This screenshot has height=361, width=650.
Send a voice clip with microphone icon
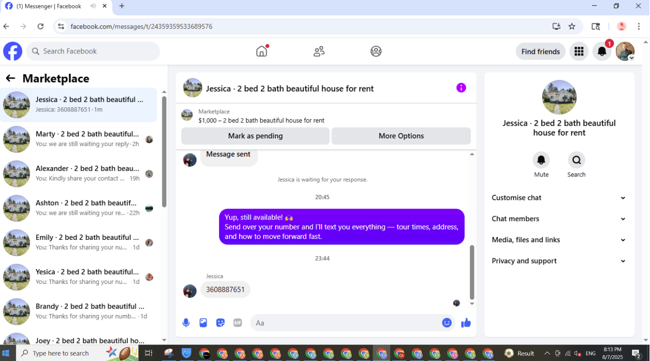pyautogui.click(x=186, y=323)
